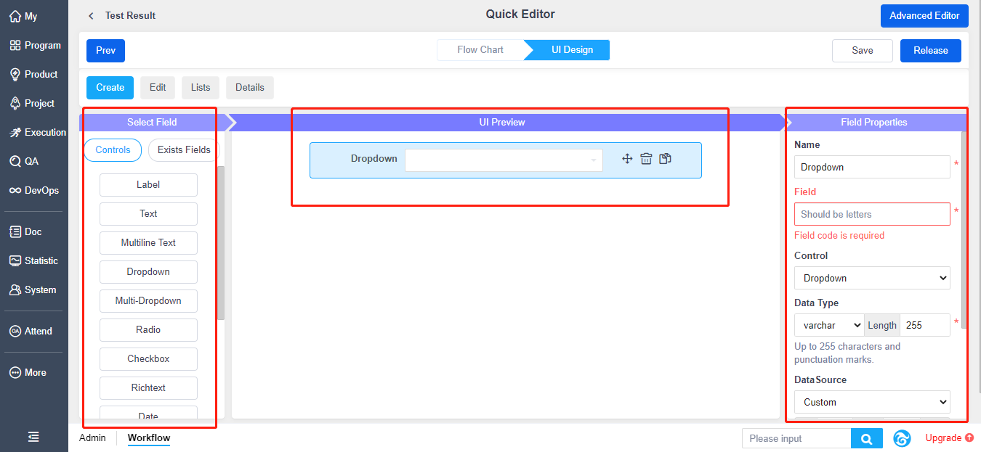The image size is (981, 452).
Task: Expand the varchar Data Type dropdown
Action: (828, 325)
